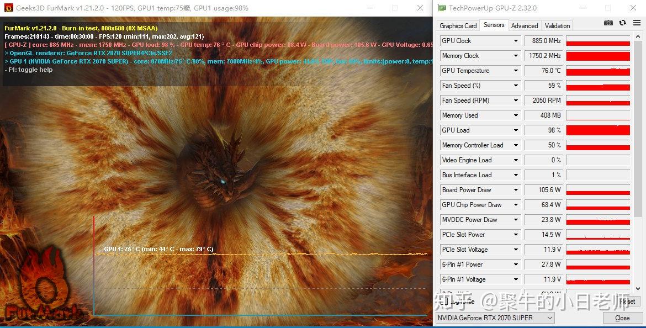Click the GPU Clock red history graph

598,41
